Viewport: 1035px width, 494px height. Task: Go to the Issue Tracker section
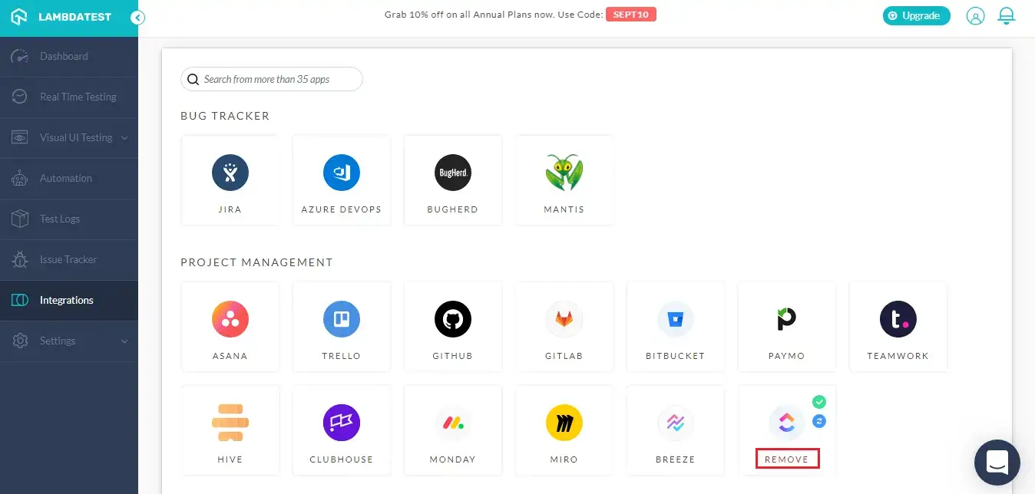(69, 259)
